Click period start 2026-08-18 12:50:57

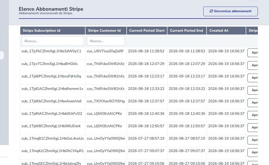(146, 126)
